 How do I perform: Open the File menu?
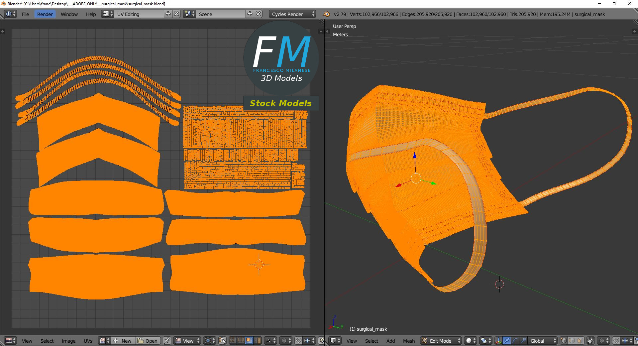click(x=25, y=14)
